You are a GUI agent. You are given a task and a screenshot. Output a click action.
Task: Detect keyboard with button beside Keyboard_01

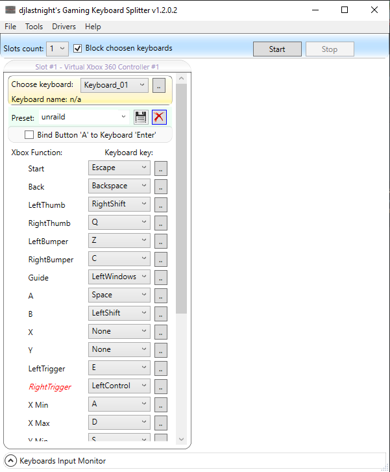[159, 86]
